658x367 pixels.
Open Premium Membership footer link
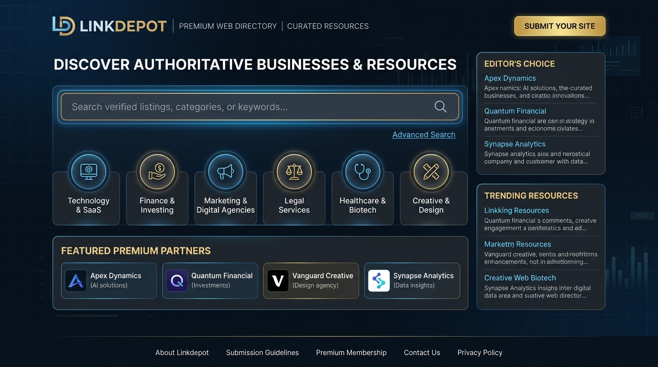click(351, 353)
